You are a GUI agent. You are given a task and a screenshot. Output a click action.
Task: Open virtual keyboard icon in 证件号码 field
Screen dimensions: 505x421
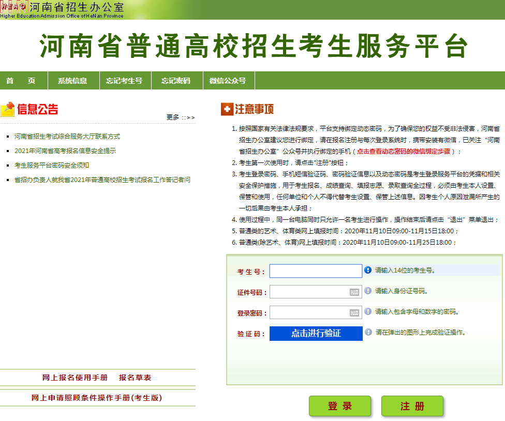pos(354,292)
